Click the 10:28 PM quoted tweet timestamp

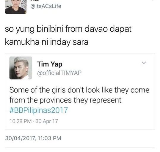21,121
